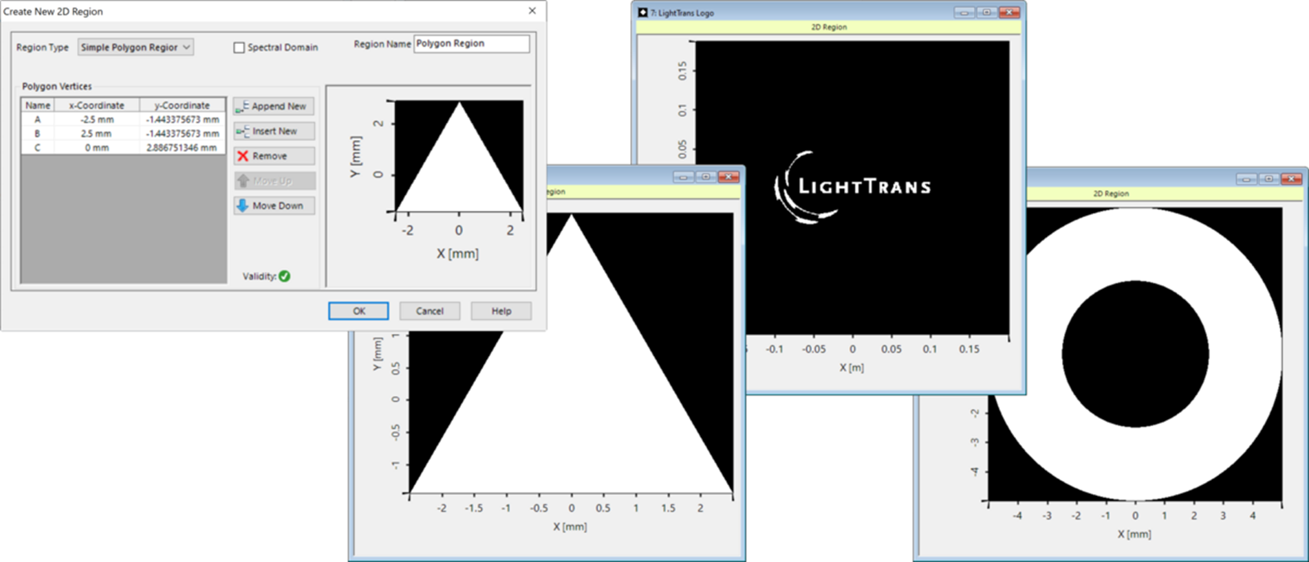Click the green Validity check icon
The image size is (1309, 562).
[x=285, y=276]
